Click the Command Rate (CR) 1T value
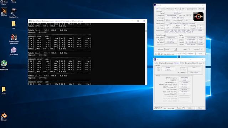Screen dimensions: 228x128 point(184,94)
